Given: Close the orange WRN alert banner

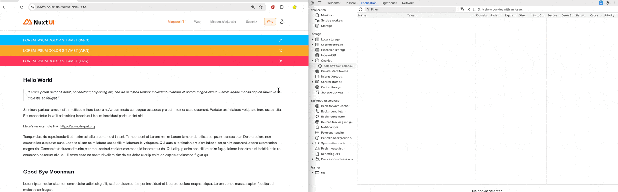Looking at the screenshot, I should click(x=281, y=51).
